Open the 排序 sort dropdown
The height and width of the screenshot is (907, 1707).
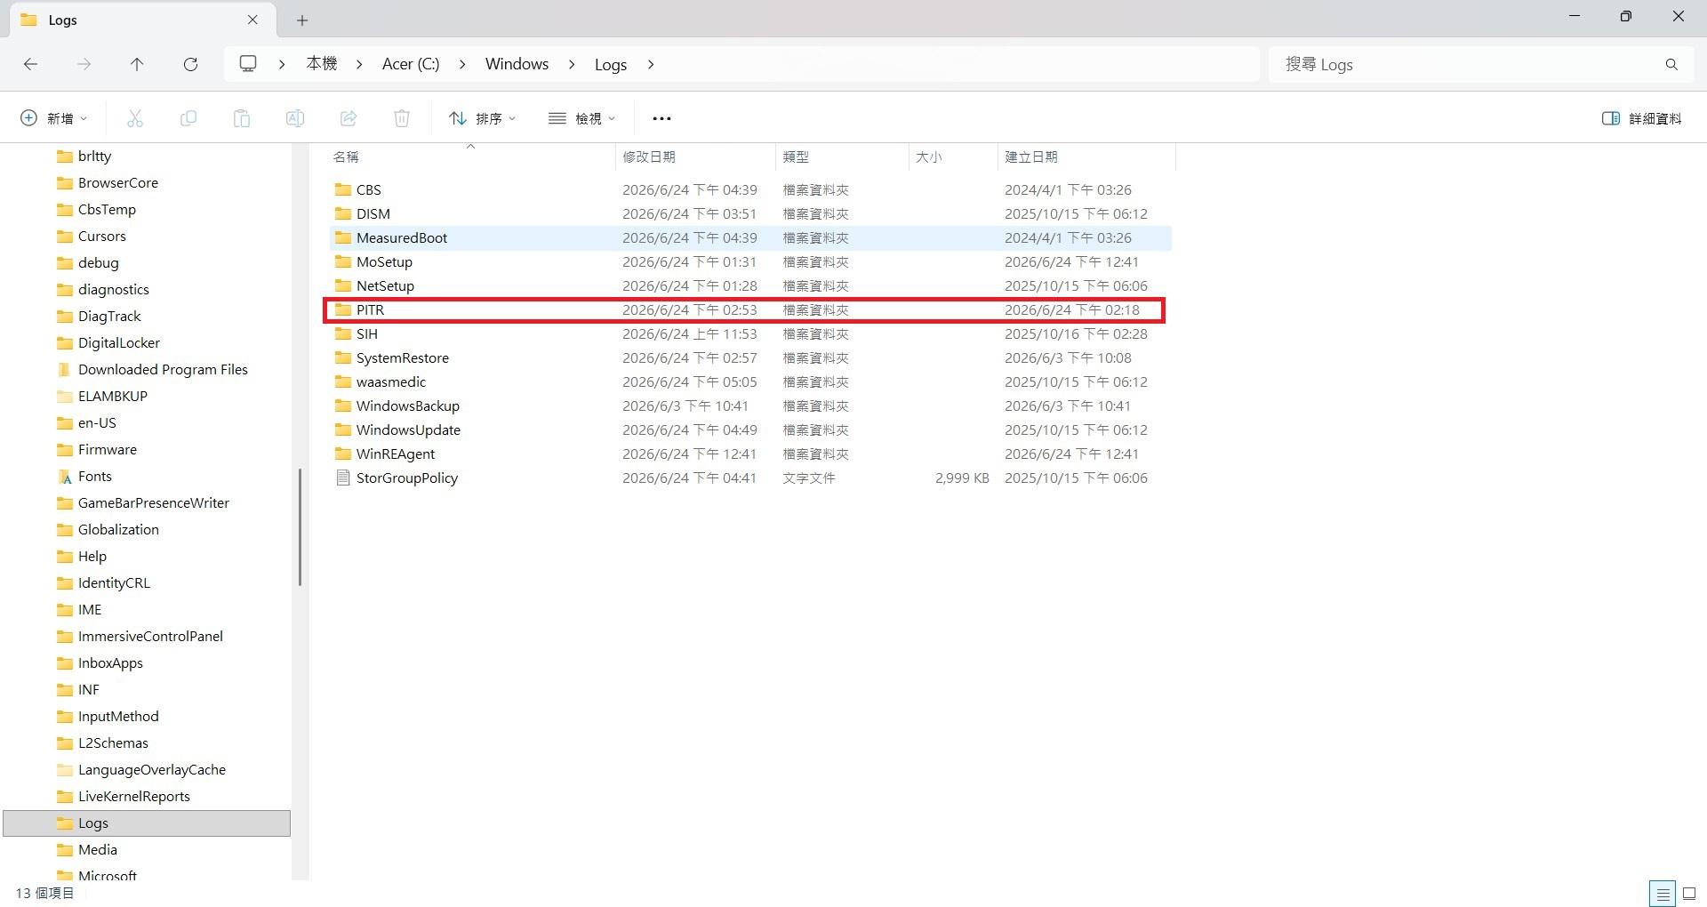pos(482,118)
